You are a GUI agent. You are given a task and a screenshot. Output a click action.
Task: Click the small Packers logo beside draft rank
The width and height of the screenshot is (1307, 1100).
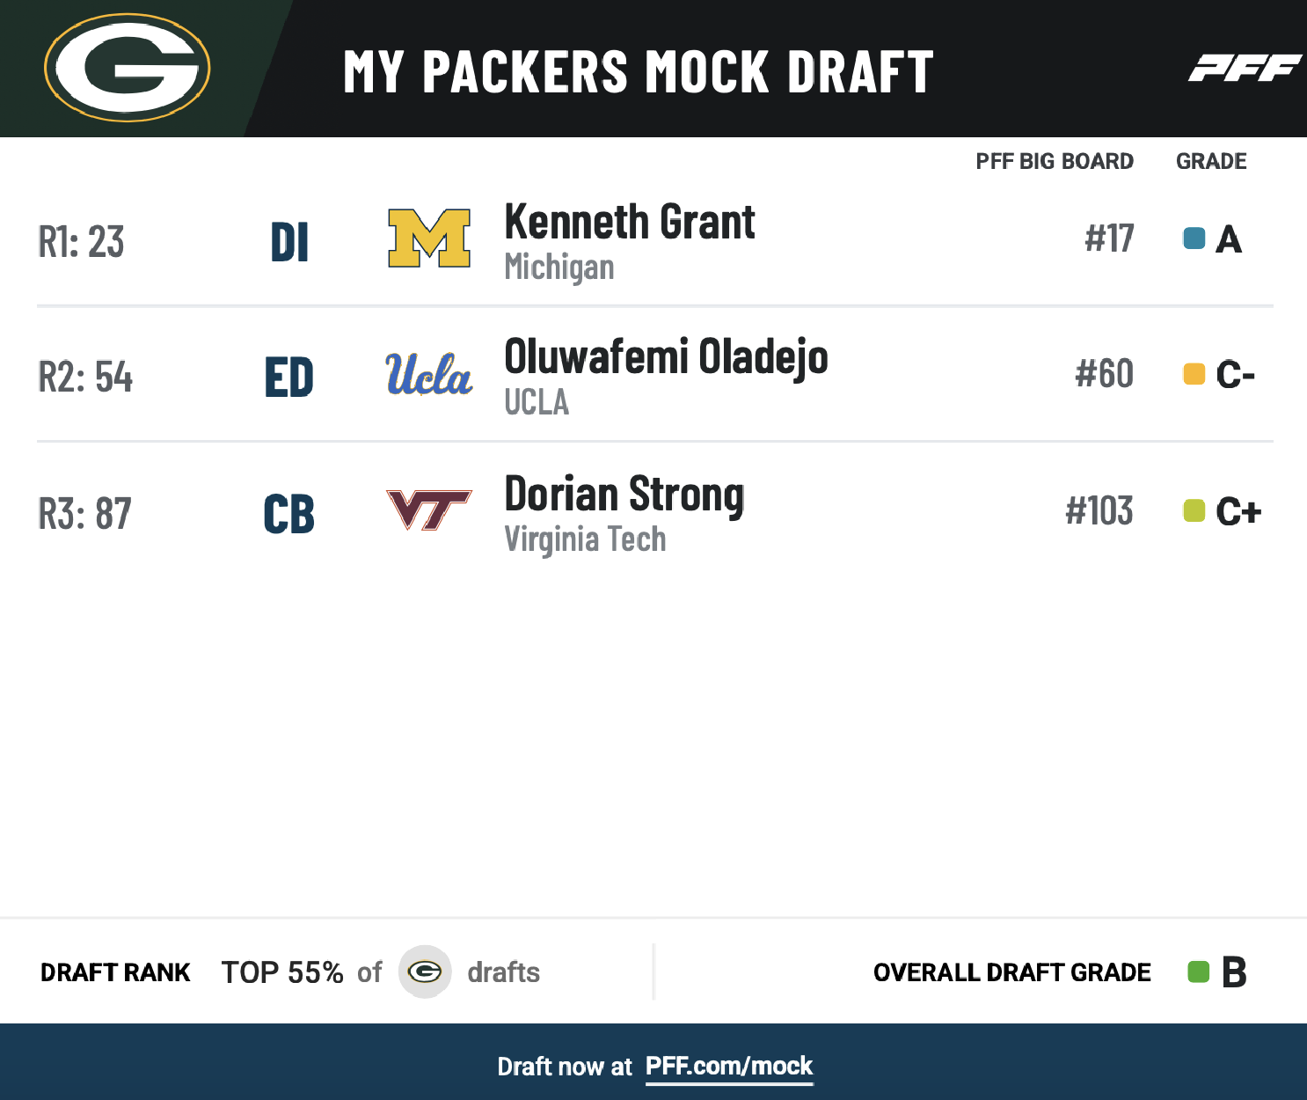click(x=425, y=972)
